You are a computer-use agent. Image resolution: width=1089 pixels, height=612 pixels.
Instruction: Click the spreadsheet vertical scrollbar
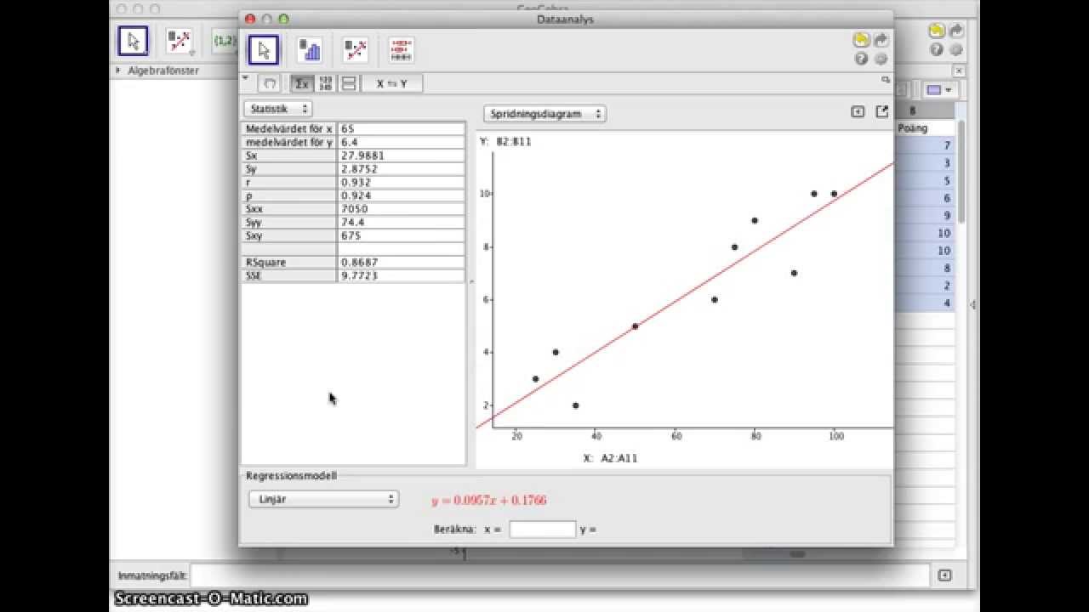962,170
